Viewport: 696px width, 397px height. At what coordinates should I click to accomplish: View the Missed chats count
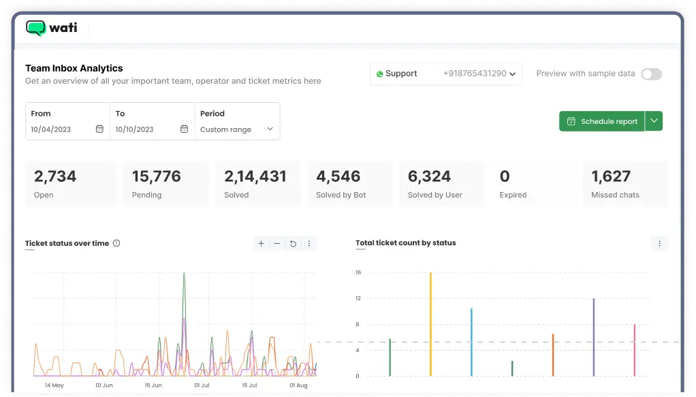coord(624,183)
